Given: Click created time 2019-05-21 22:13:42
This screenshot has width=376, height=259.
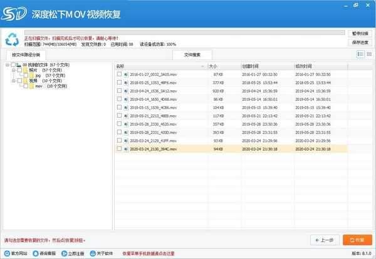Looking at the screenshot, I should pos(259,116).
